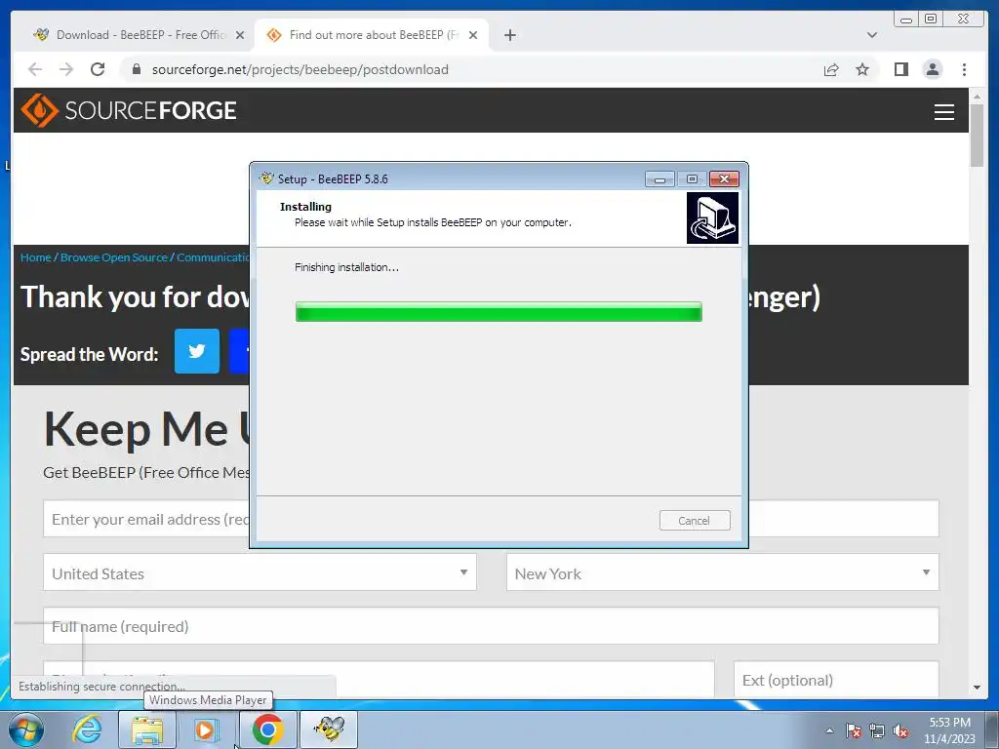999x749 pixels.
Task: Open a new tab with the plus button
Action: (509, 35)
